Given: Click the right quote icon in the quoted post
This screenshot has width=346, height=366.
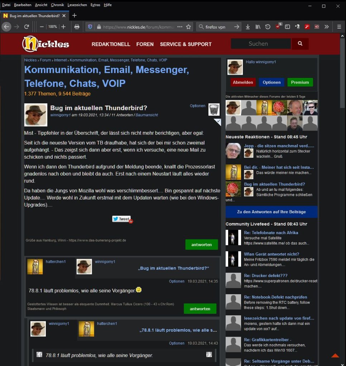Looking at the screenshot, I should tap(209, 355).
